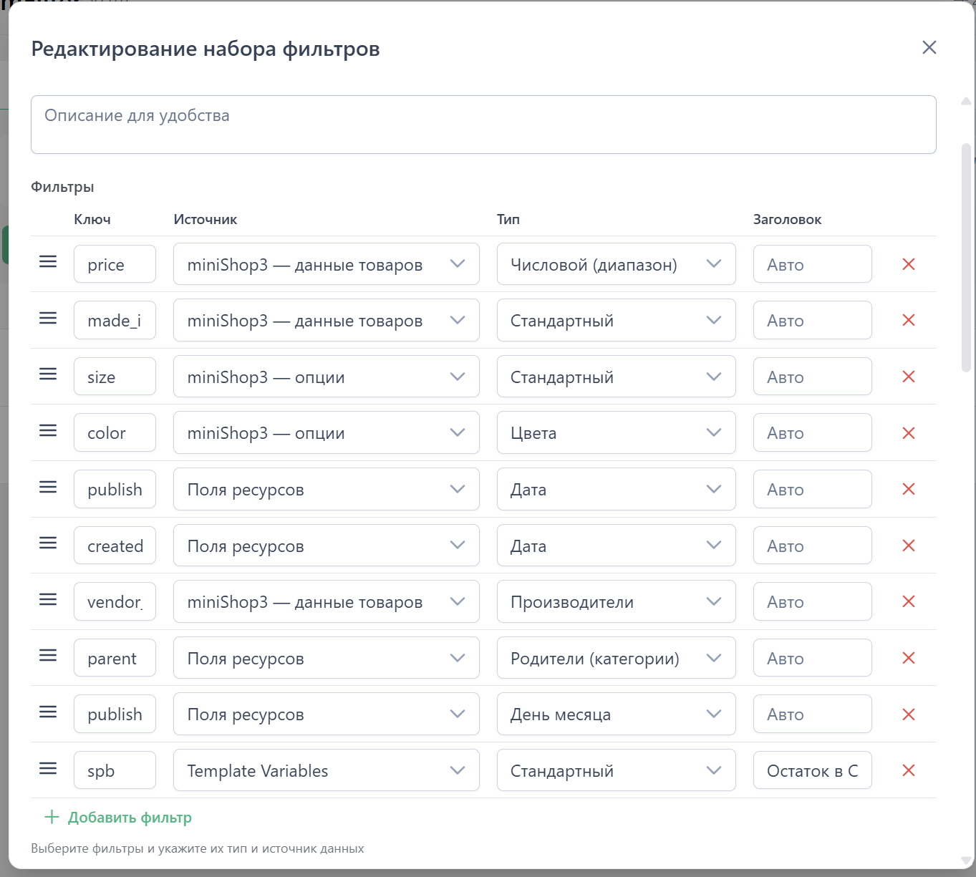Open the "Template Variables" source dropdown

point(326,770)
